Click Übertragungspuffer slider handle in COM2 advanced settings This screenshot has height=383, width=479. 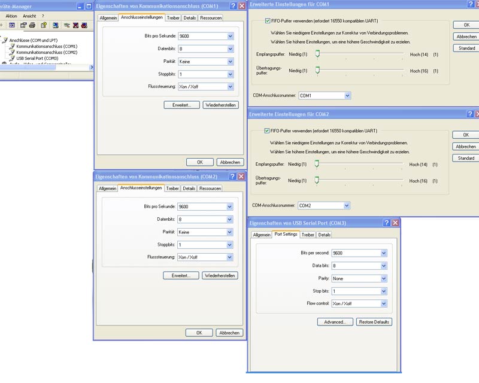(317, 180)
